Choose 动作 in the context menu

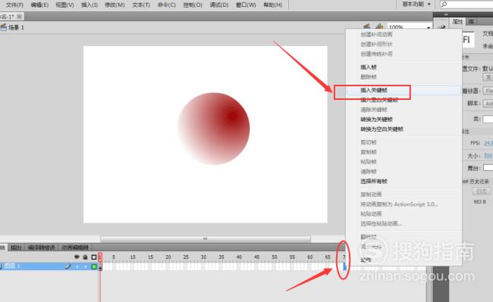pyautogui.click(x=366, y=260)
